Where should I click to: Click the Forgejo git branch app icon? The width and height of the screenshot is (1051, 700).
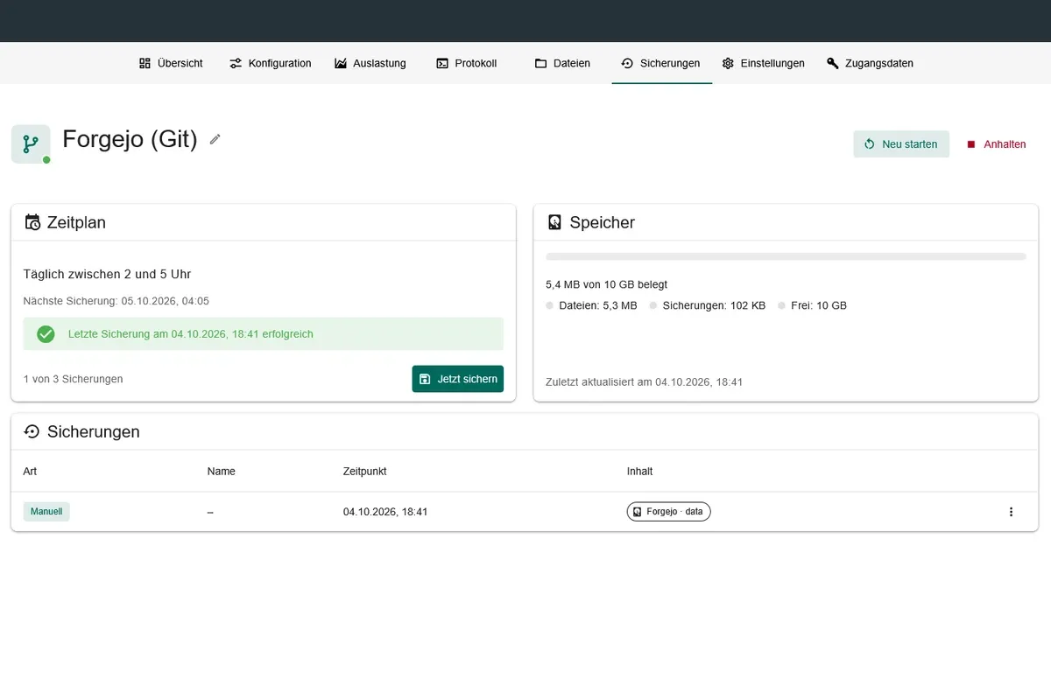[31, 143]
